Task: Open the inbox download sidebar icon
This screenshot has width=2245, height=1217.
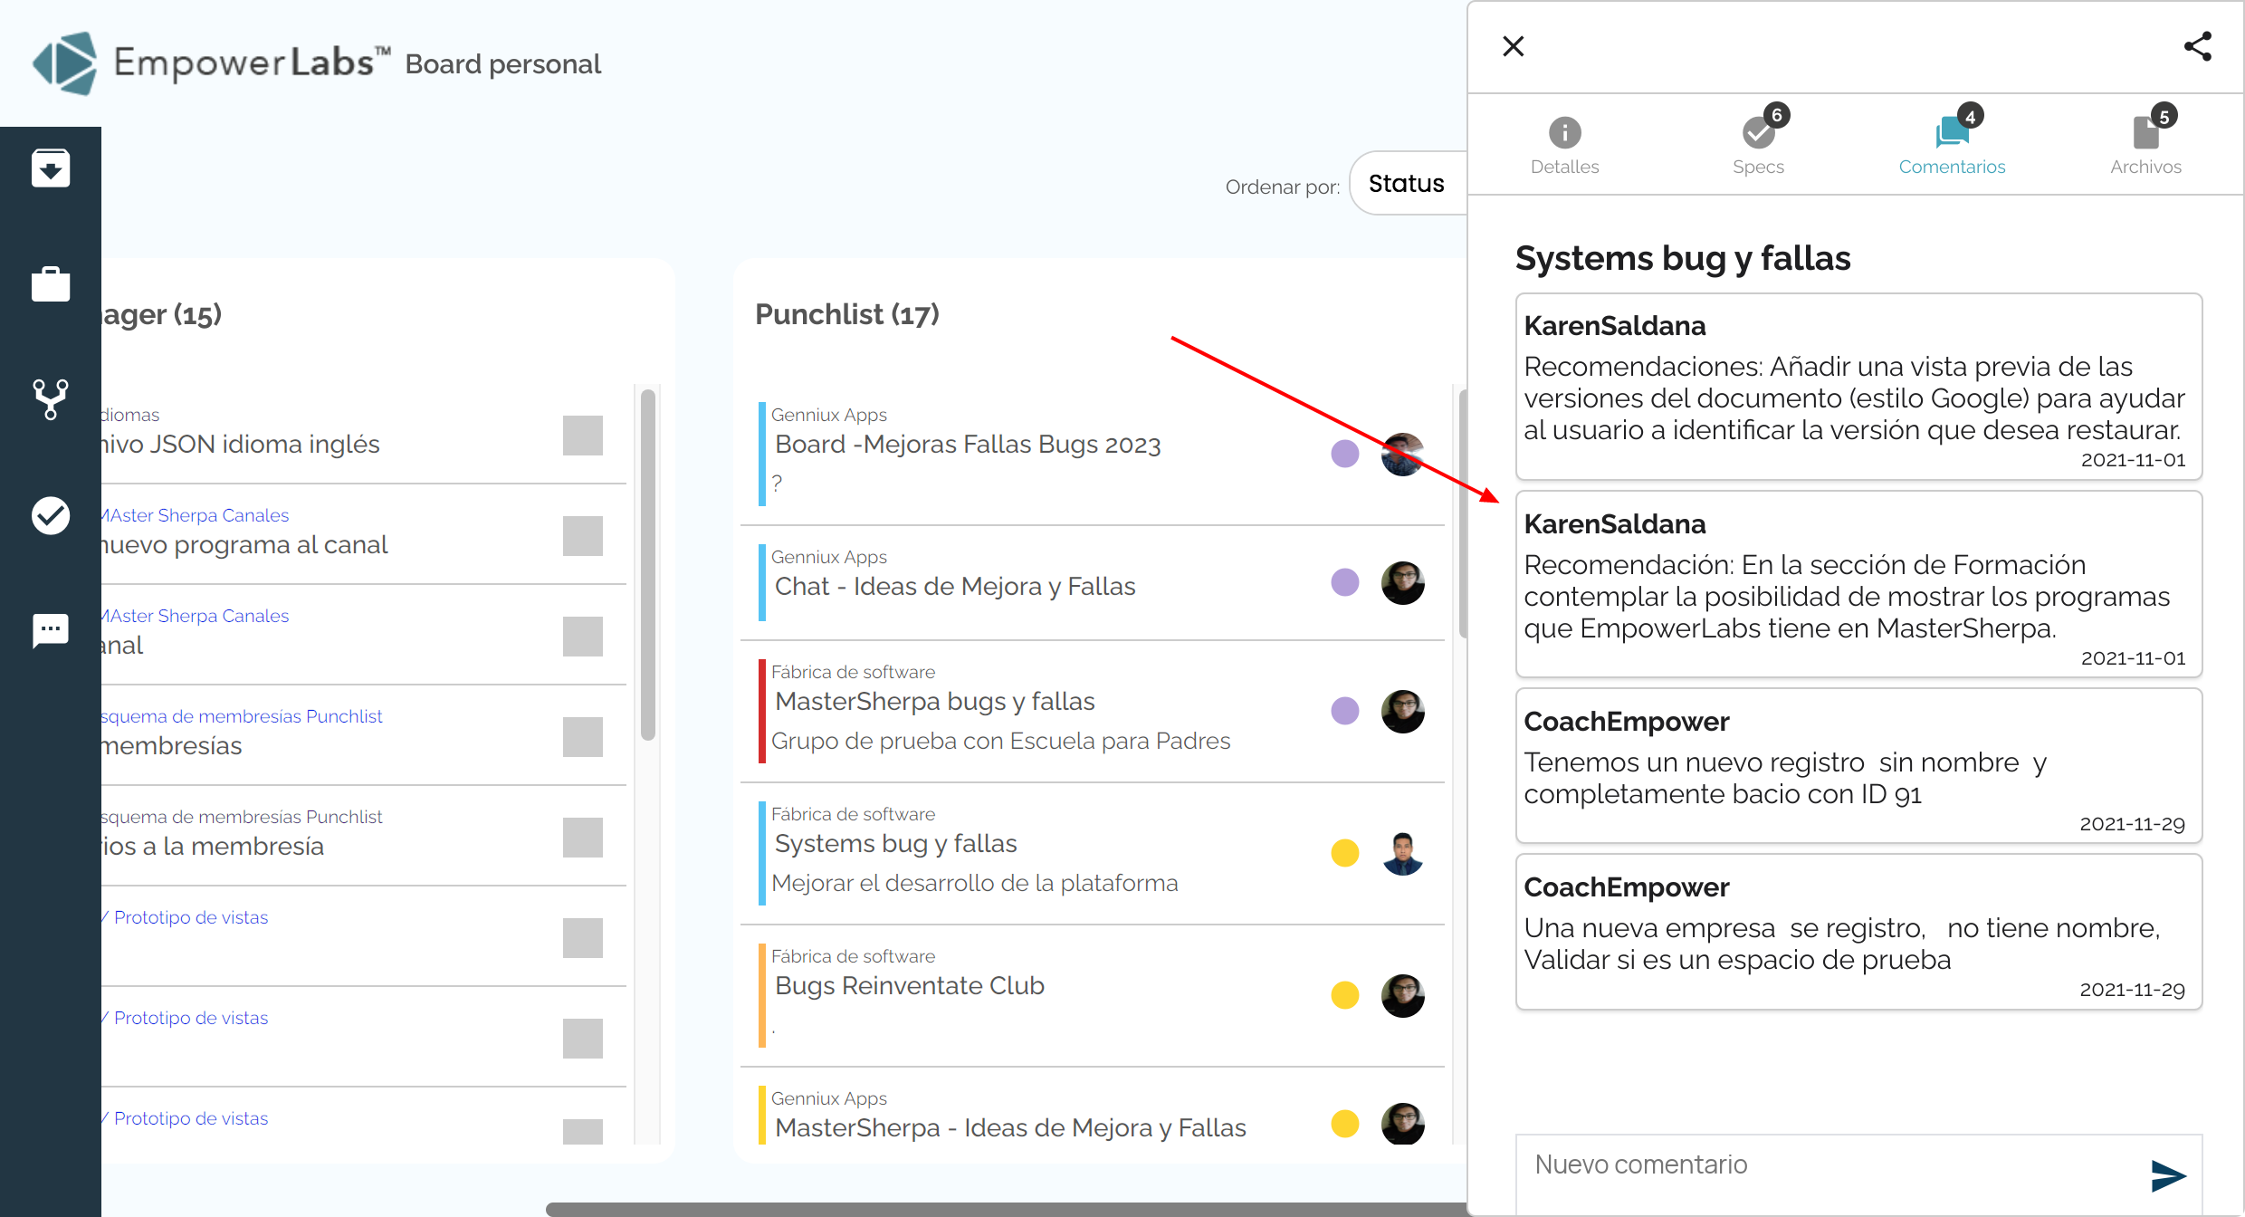Action: (x=51, y=168)
